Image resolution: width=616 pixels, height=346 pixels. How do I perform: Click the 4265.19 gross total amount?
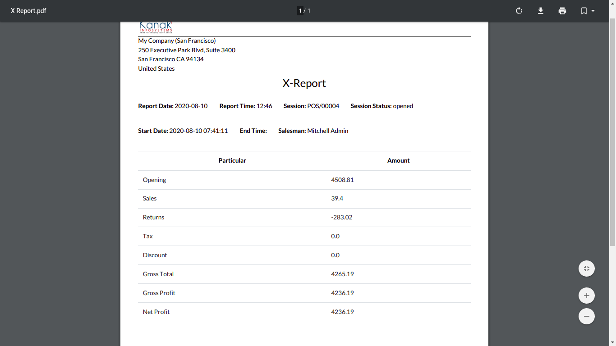[342, 274]
